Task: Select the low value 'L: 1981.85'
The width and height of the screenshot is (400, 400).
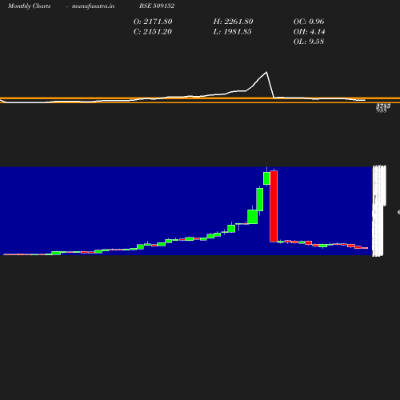Action: pyautogui.click(x=232, y=32)
